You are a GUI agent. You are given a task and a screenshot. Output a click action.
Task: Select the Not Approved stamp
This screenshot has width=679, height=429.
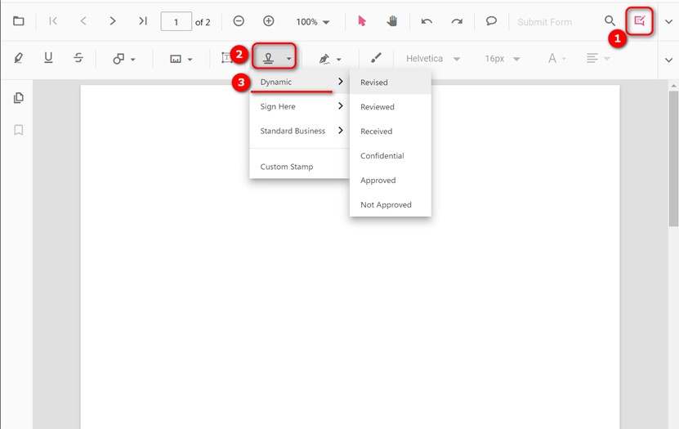pos(386,204)
